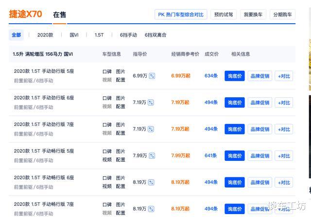Open 配置 for 手动劲行版 6座
Viewport: 311px width, 217px height.
point(121,107)
